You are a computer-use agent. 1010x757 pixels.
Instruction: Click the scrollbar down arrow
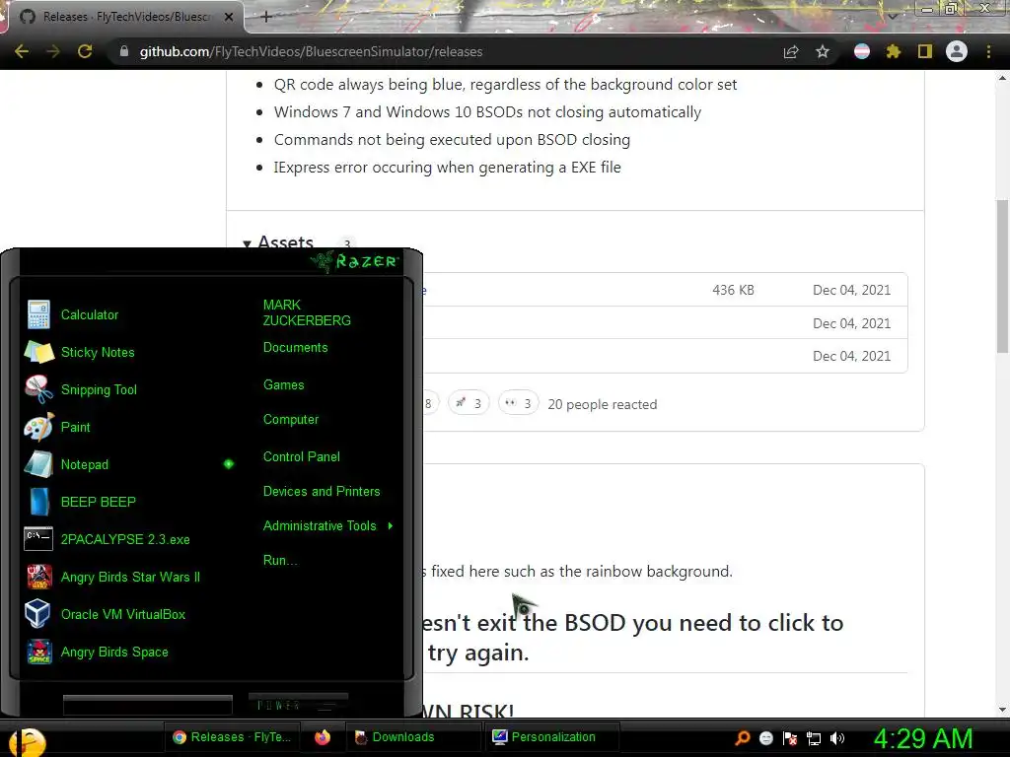click(1002, 710)
